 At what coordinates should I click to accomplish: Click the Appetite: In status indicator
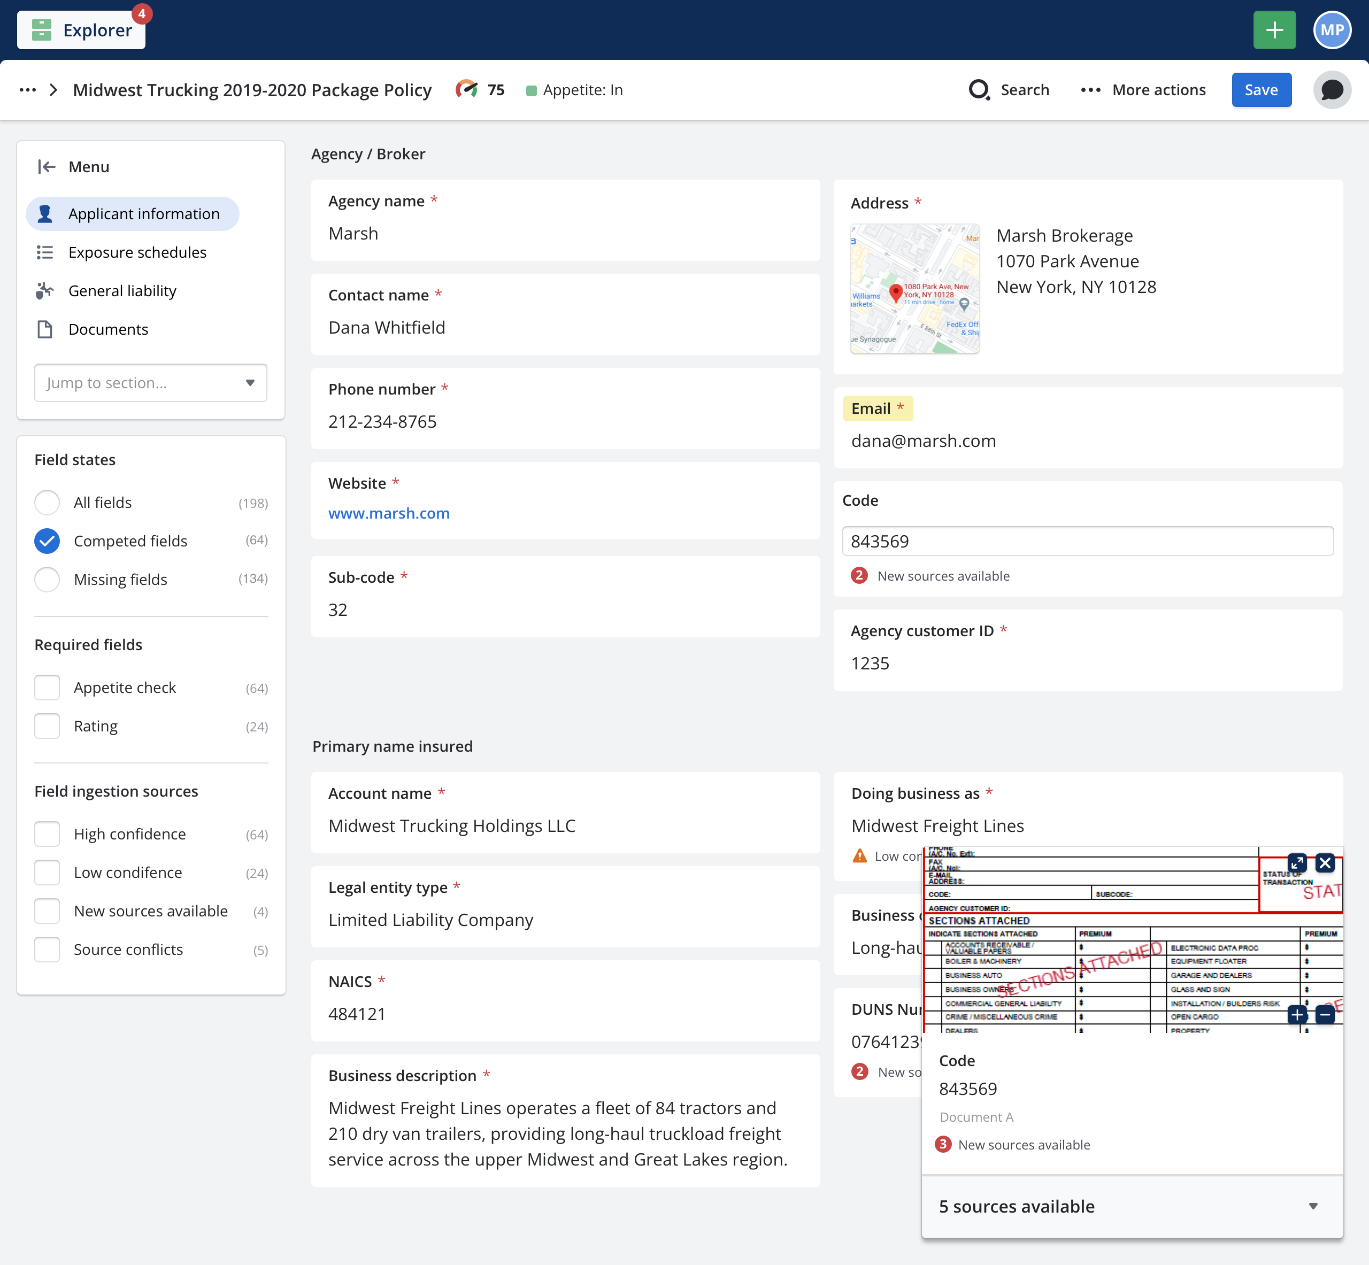574,90
